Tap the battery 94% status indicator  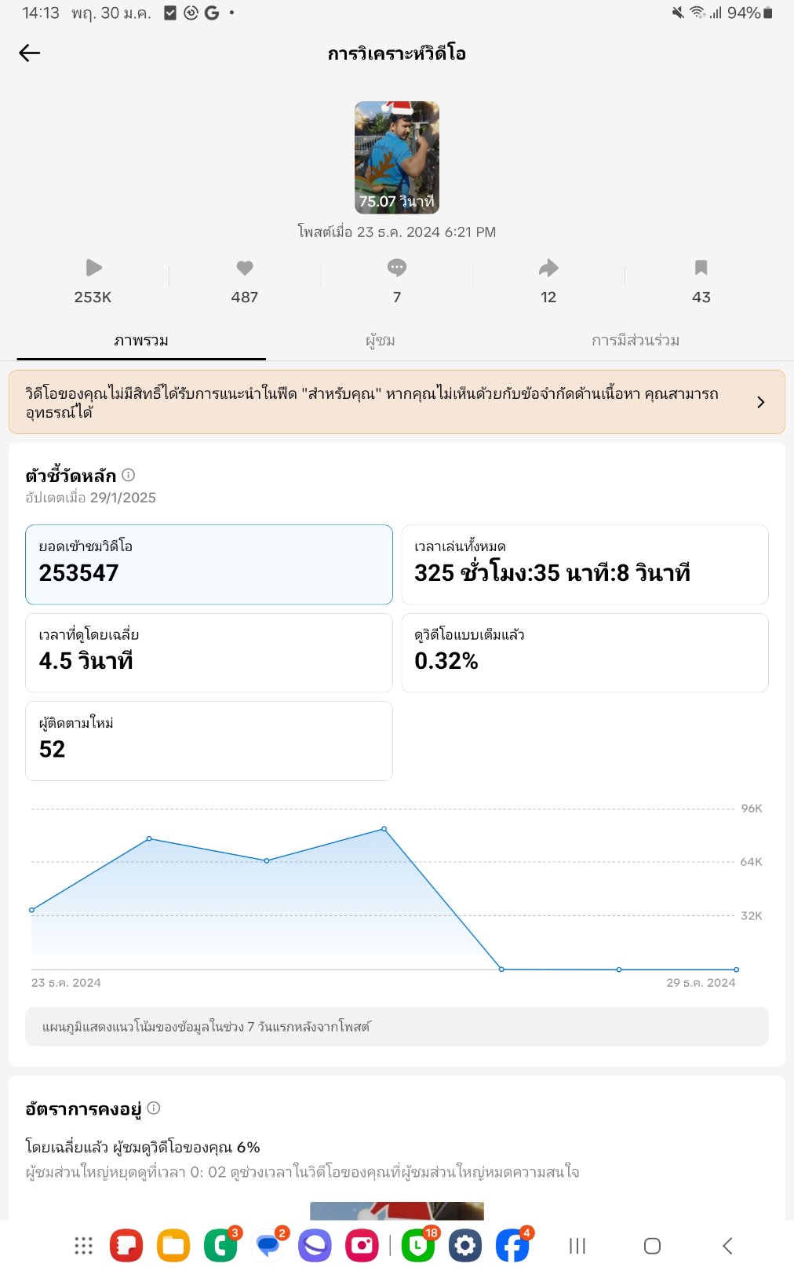(x=750, y=13)
